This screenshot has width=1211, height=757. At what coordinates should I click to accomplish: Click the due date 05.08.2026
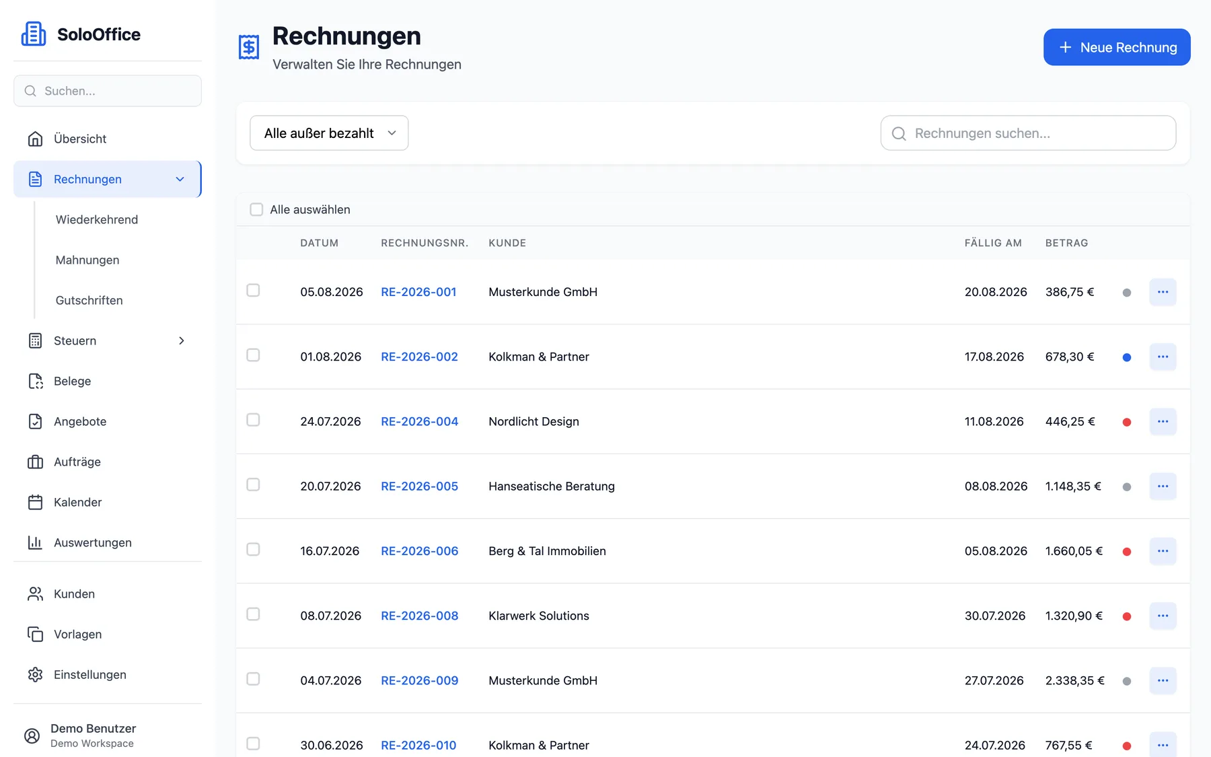(996, 550)
